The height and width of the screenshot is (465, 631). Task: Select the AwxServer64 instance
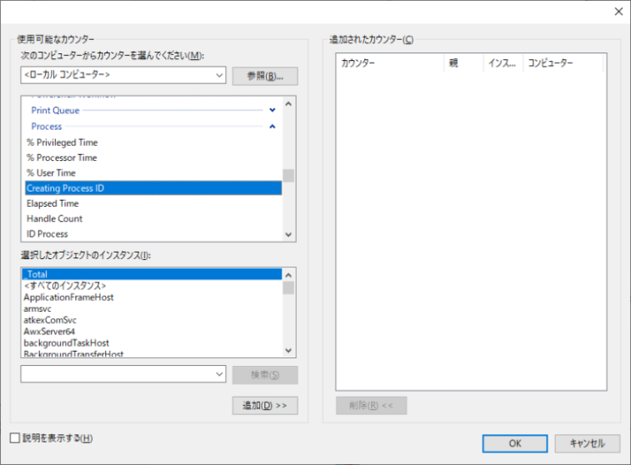click(55, 332)
